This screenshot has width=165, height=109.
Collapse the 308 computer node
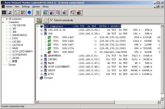click(x=42, y=34)
